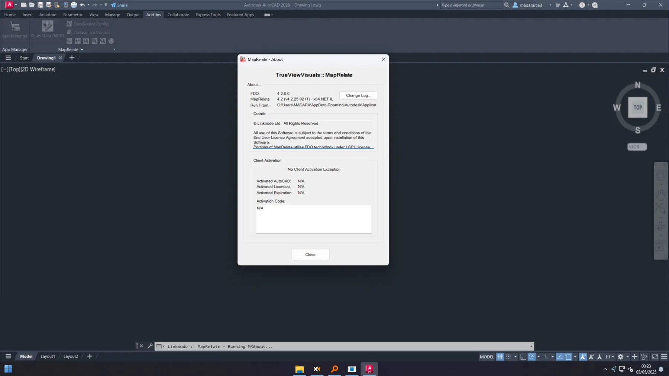The width and height of the screenshot is (669, 376).
Task: Open status bar customization menu icon
Action: (x=664, y=357)
